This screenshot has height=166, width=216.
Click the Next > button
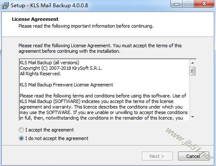tap(157, 156)
